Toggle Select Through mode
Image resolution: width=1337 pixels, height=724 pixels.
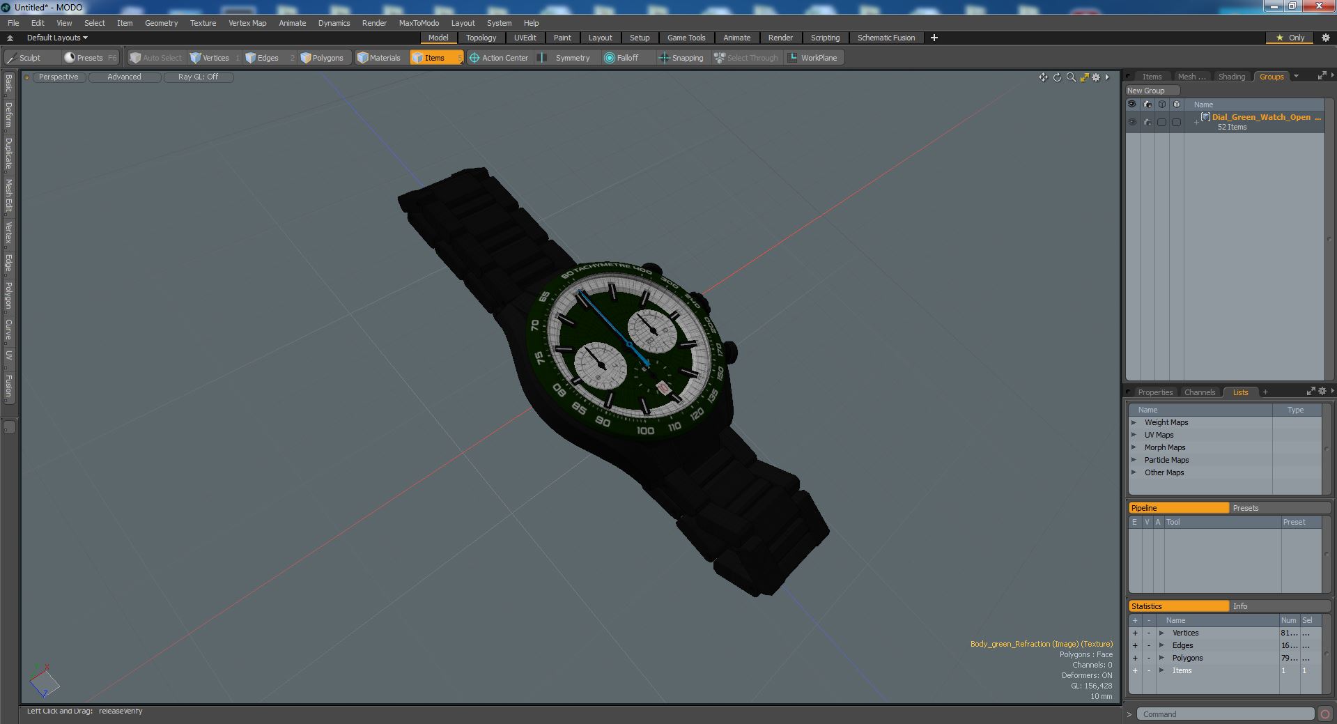click(x=746, y=58)
